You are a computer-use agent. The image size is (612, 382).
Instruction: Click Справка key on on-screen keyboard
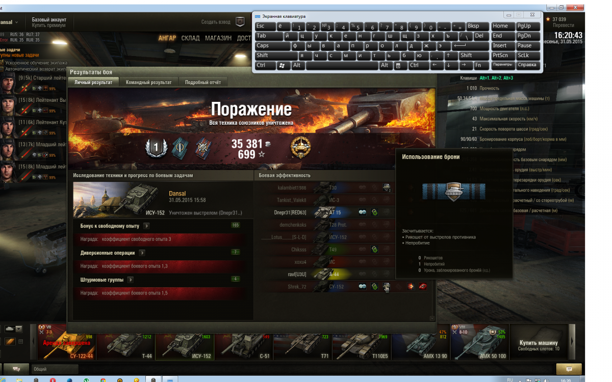[528, 65]
